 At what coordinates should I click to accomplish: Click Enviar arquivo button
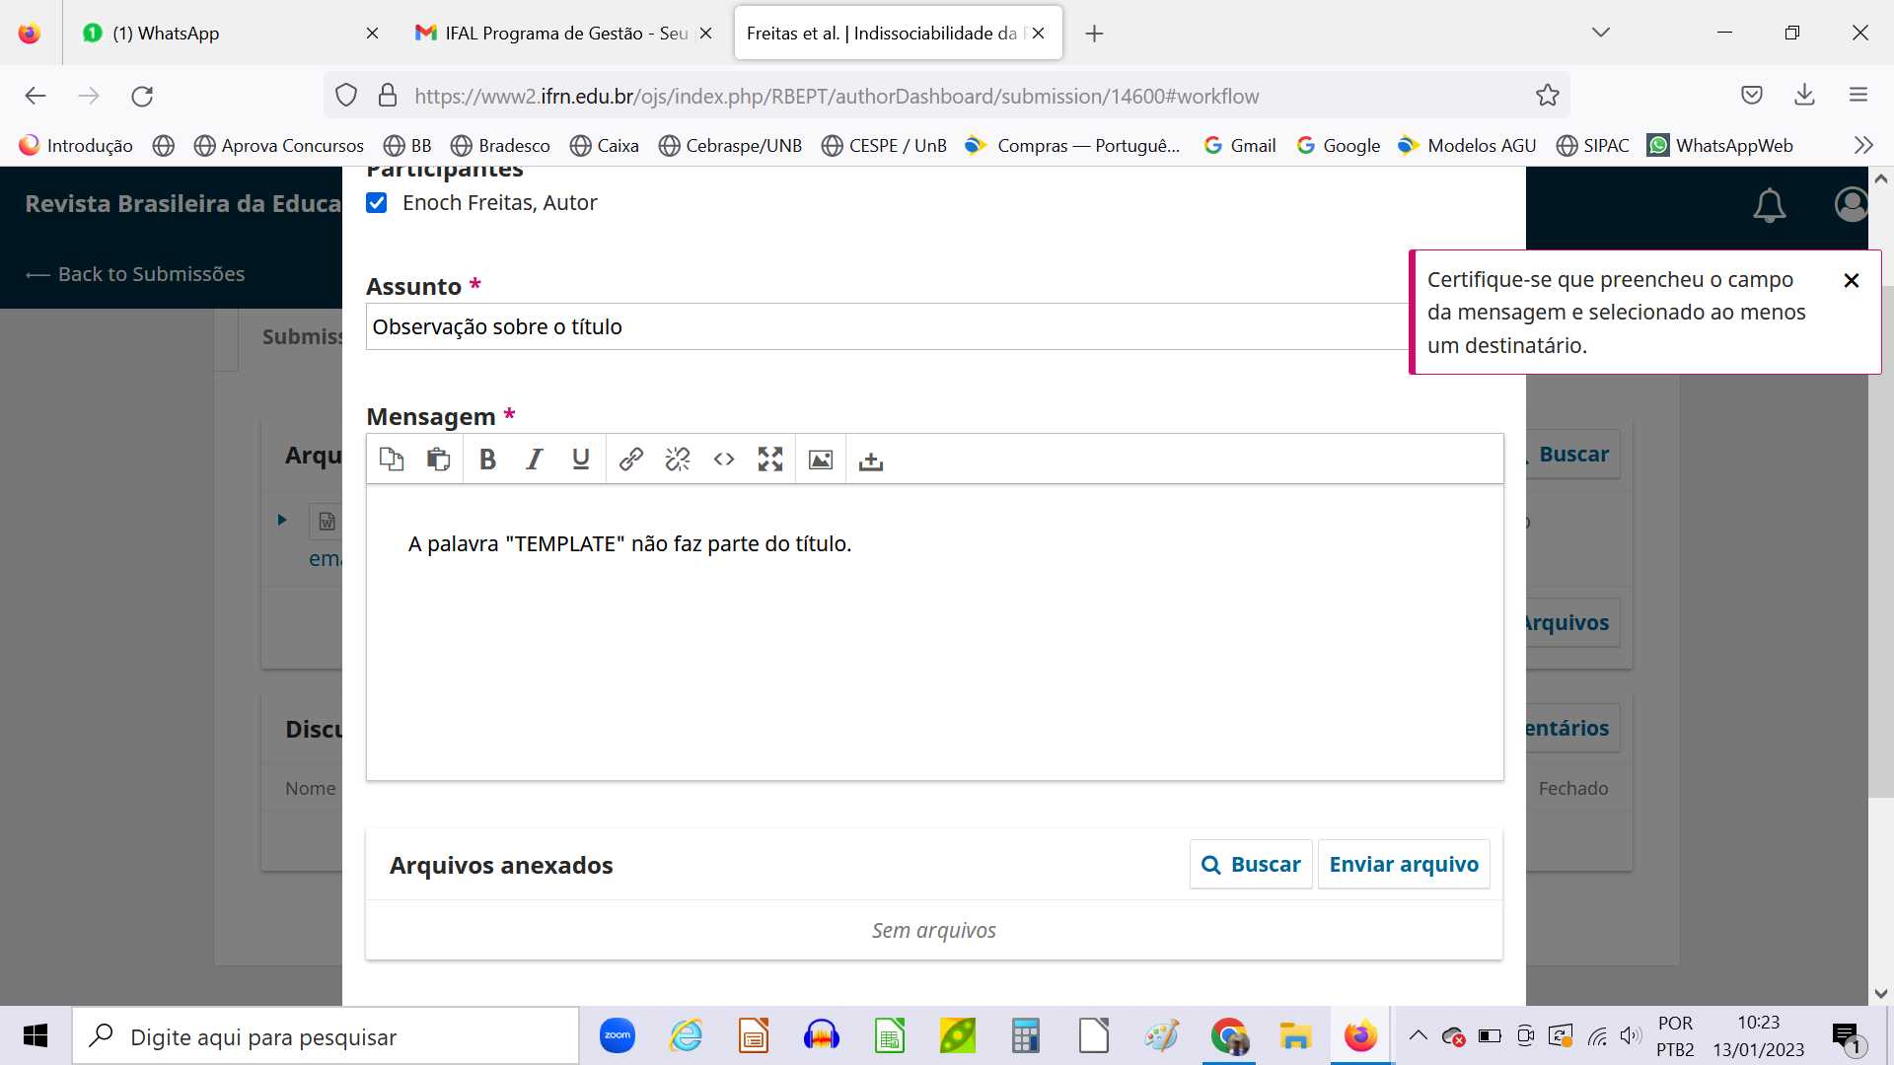click(x=1404, y=865)
